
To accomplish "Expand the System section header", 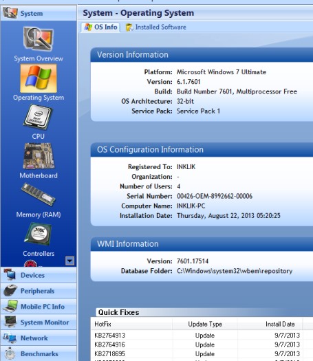I will (39, 13).
